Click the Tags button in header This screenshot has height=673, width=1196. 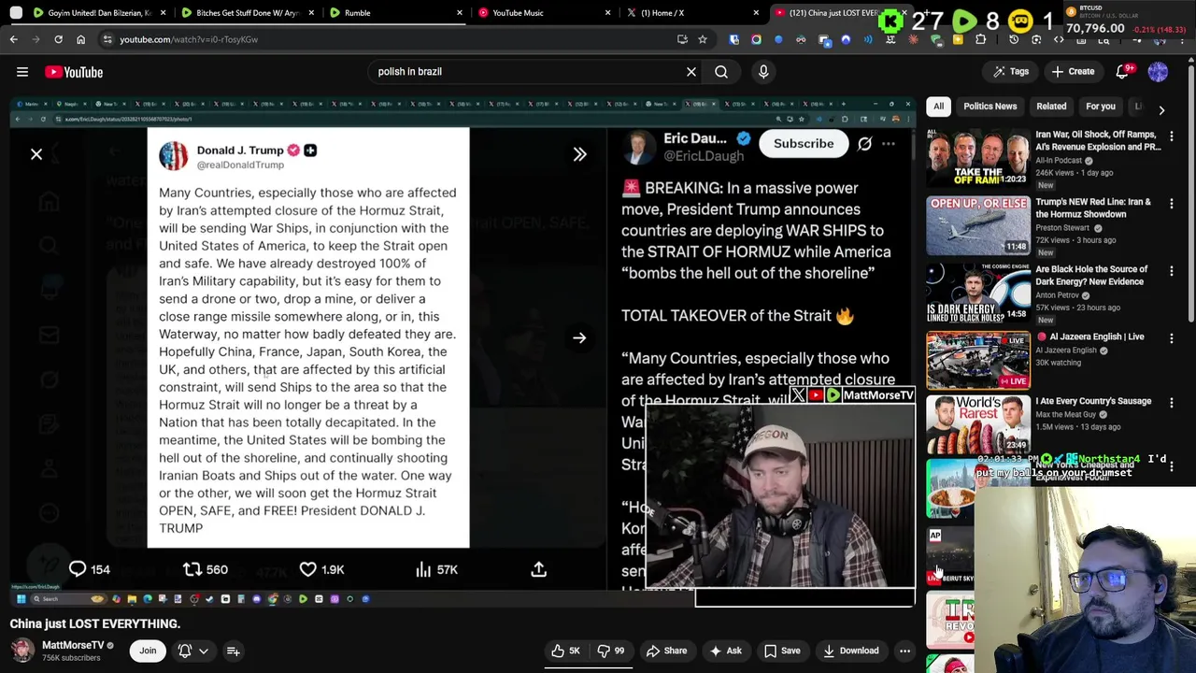click(x=1011, y=72)
